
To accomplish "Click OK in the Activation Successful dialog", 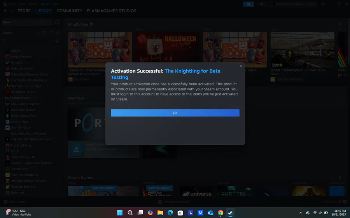I will (175, 113).
